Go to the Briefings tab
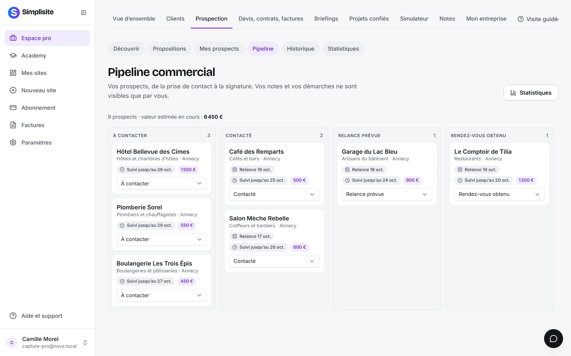571x356 pixels. [326, 19]
